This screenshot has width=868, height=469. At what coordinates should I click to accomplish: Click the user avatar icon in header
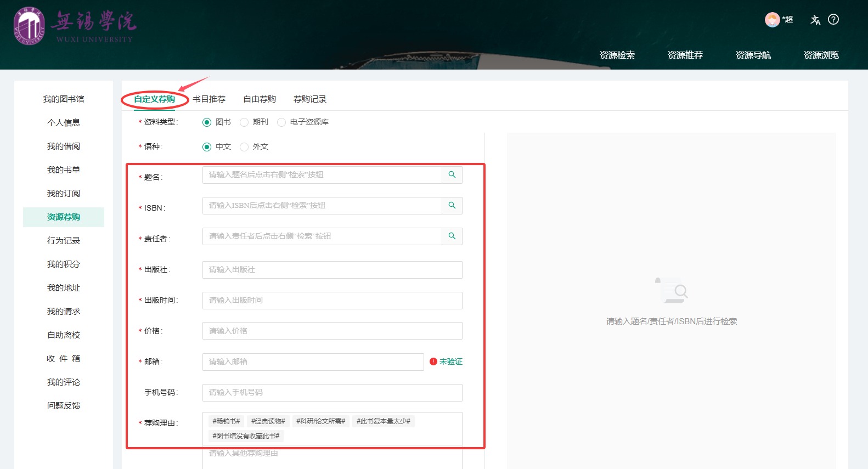[772, 20]
